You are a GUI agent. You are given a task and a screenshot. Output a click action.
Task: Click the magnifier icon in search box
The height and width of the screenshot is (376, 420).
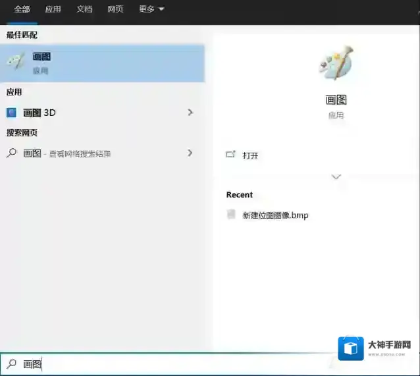click(x=11, y=364)
